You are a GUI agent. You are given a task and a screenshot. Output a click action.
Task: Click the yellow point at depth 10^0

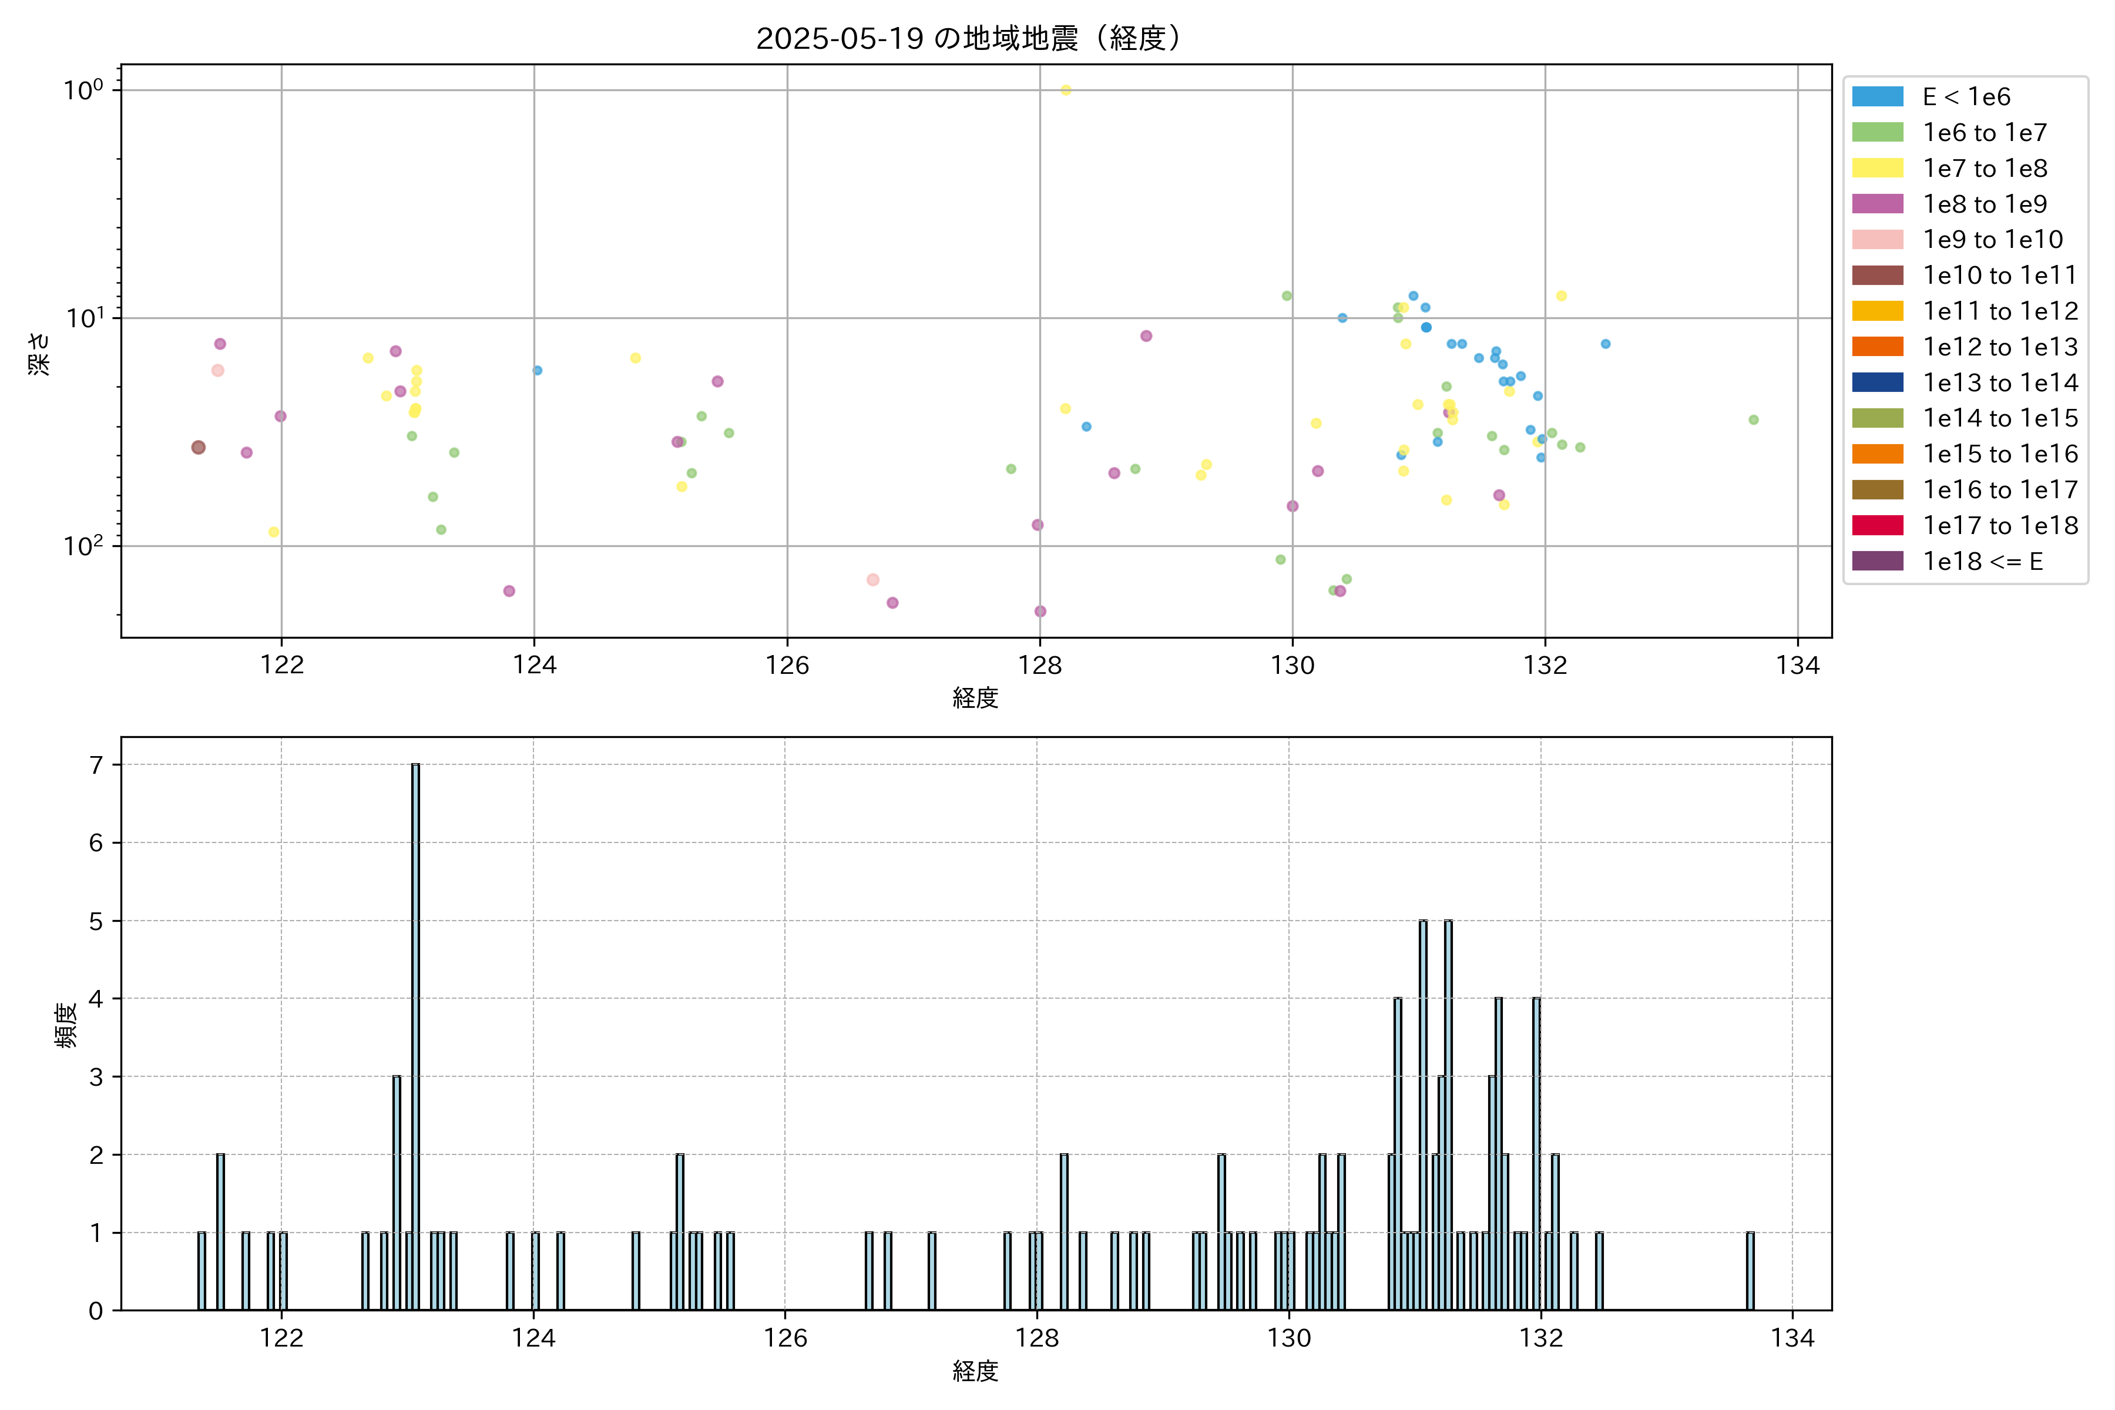click(x=1066, y=90)
